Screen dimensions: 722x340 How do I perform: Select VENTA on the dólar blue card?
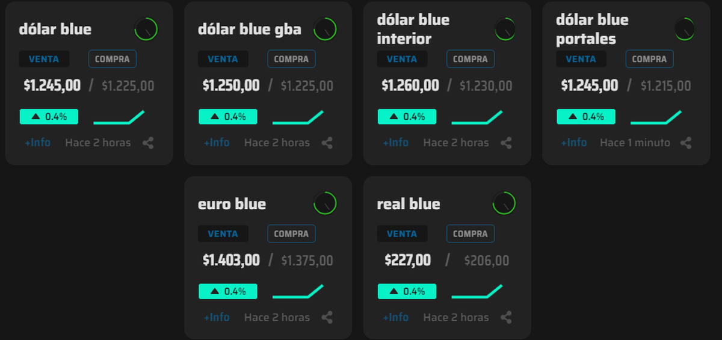tap(44, 59)
